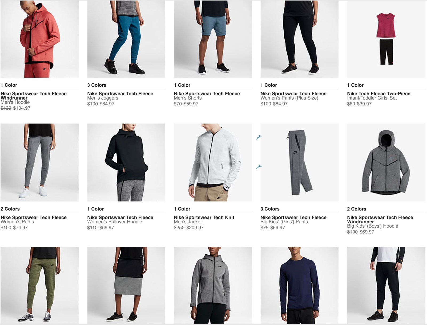The height and width of the screenshot is (325, 427).
Task: Open the blue Men's Joggers product image
Action: click(126, 39)
